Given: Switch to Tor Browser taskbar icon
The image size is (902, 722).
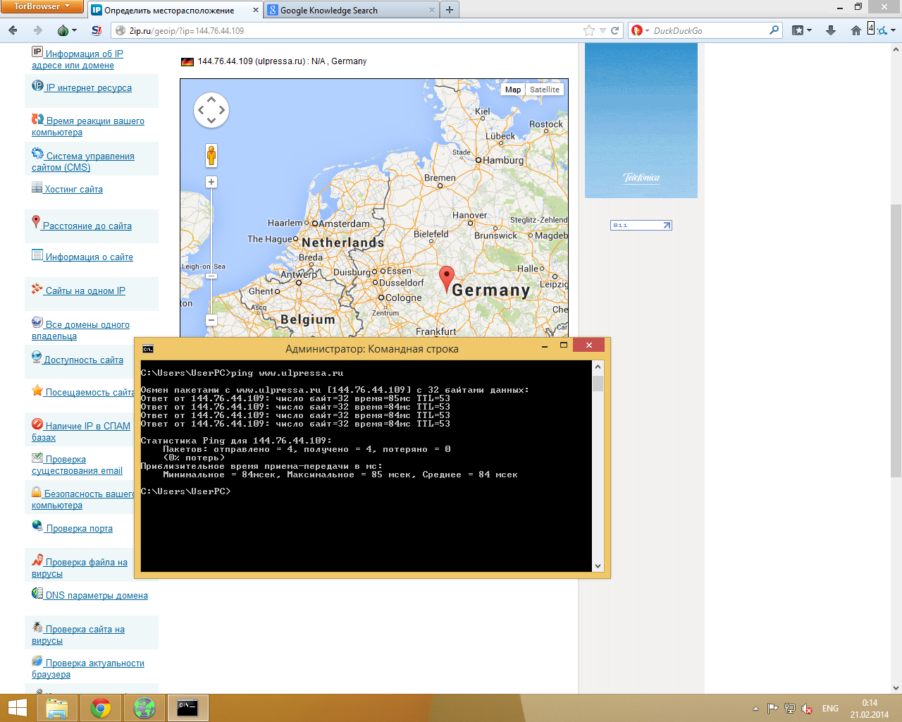Looking at the screenshot, I should [144, 708].
